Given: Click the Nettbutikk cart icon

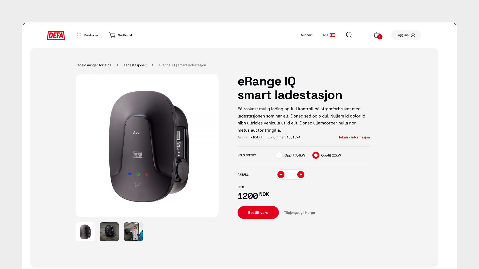Looking at the screenshot, I should tap(112, 35).
